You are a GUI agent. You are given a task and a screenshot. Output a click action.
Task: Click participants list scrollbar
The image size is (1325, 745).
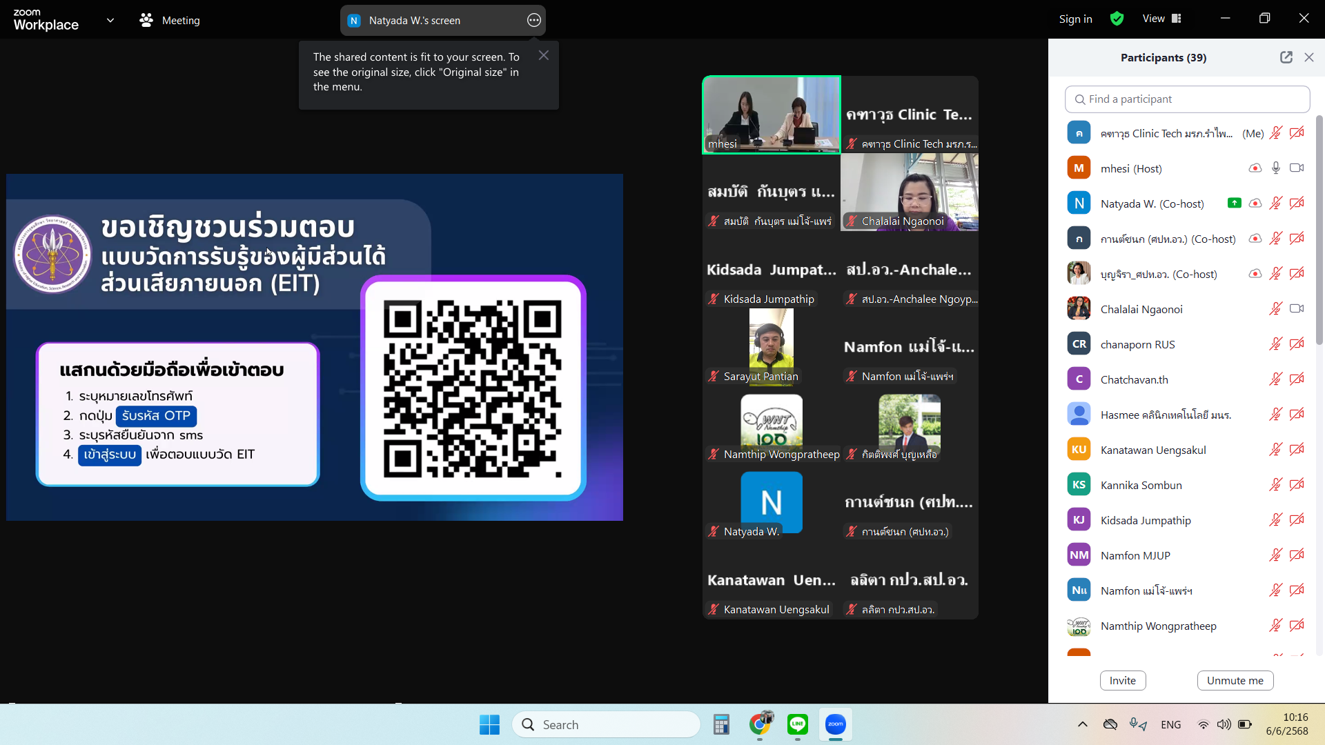[x=1319, y=230]
